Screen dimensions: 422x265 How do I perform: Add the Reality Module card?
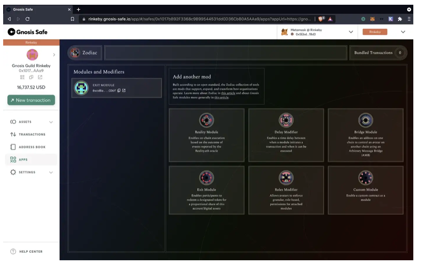[x=206, y=135]
